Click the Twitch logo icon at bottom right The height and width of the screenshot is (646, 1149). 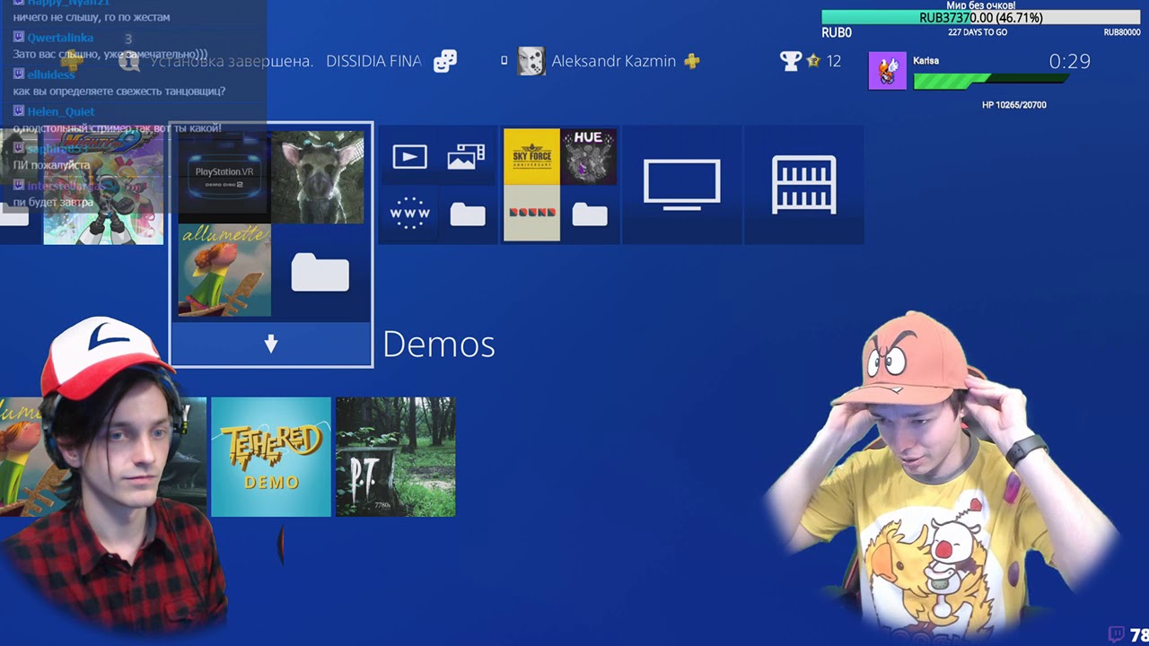(1117, 634)
